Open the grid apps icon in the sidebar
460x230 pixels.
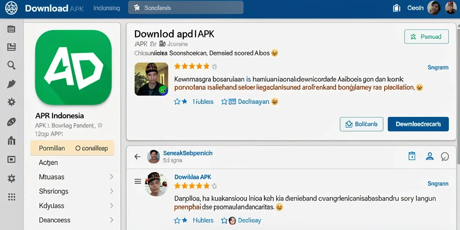[x=11, y=197]
